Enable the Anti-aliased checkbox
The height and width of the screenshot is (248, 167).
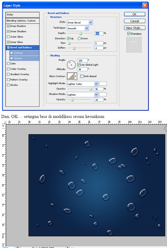point(82,76)
